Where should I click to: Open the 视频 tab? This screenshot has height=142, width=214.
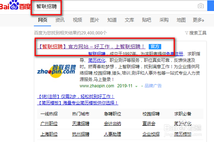point(77,20)
